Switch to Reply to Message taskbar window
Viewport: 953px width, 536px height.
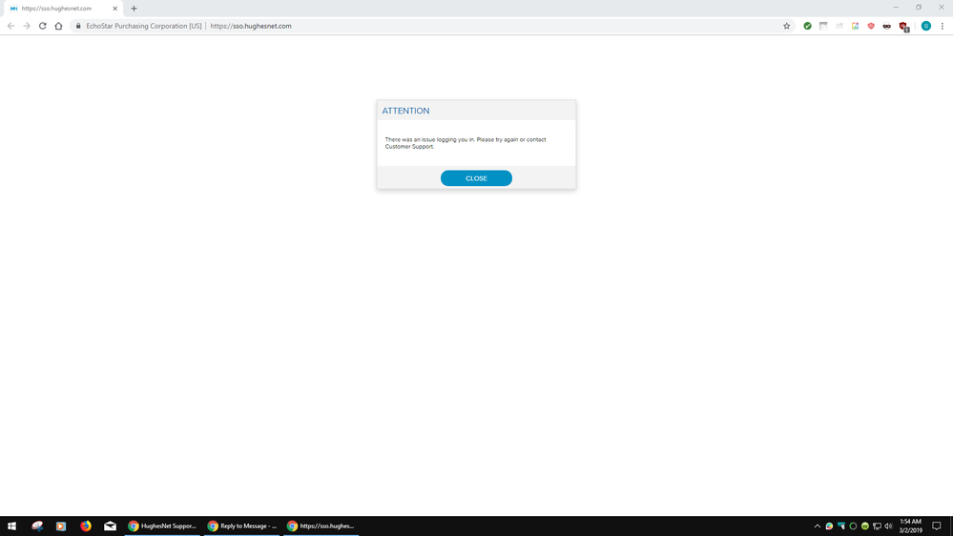click(242, 526)
